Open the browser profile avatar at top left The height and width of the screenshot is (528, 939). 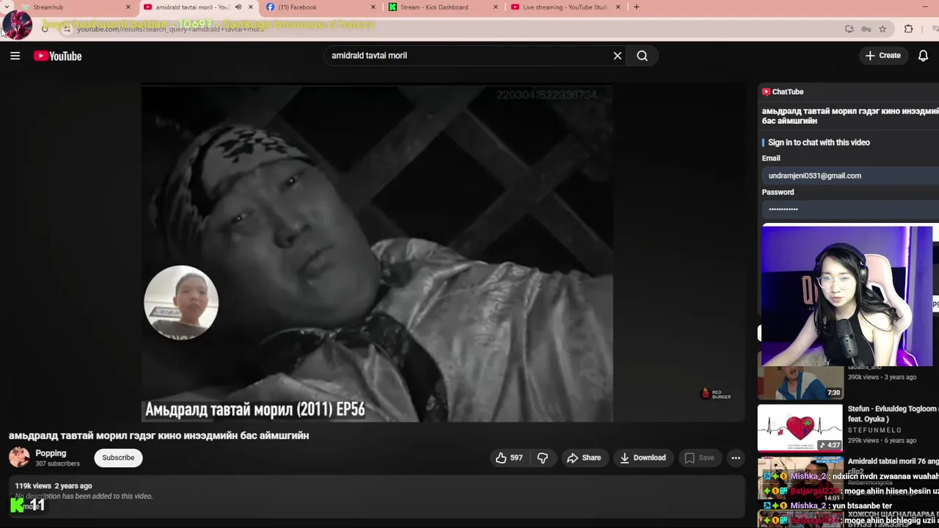[x=17, y=25]
